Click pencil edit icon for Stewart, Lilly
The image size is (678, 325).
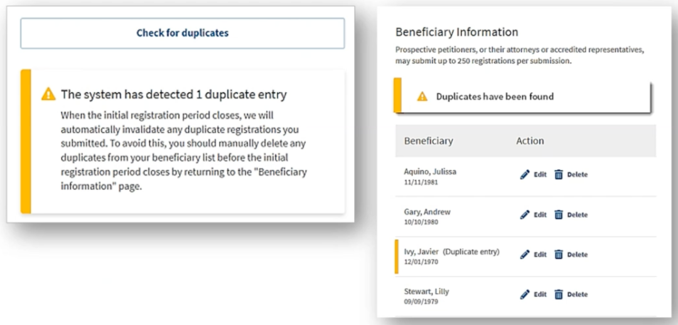coord(525,294)
